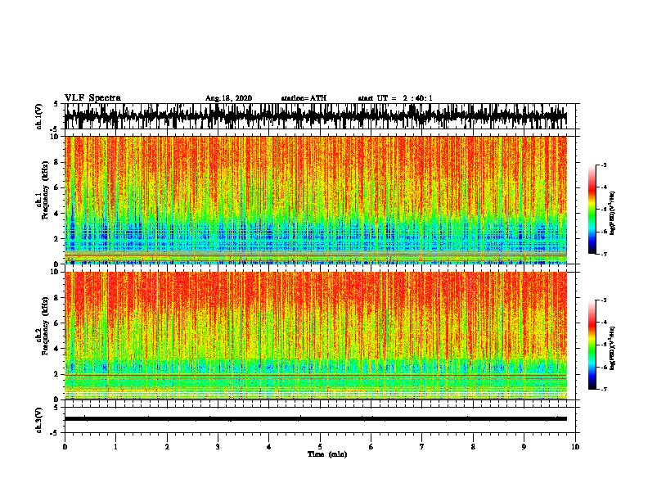Screen dimensions: 648x501
Task: Click the "Time (min)" x-axis label
Action: pos(327,454)
